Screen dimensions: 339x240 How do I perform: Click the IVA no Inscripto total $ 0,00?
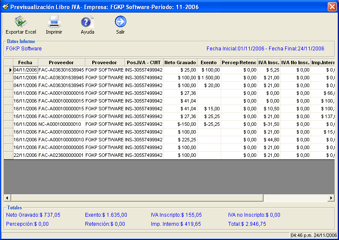[254, 215]
